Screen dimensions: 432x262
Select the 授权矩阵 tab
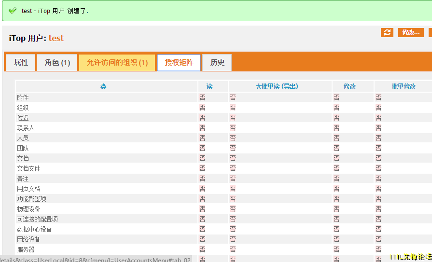pyautogui.click(x=179, y=63)
